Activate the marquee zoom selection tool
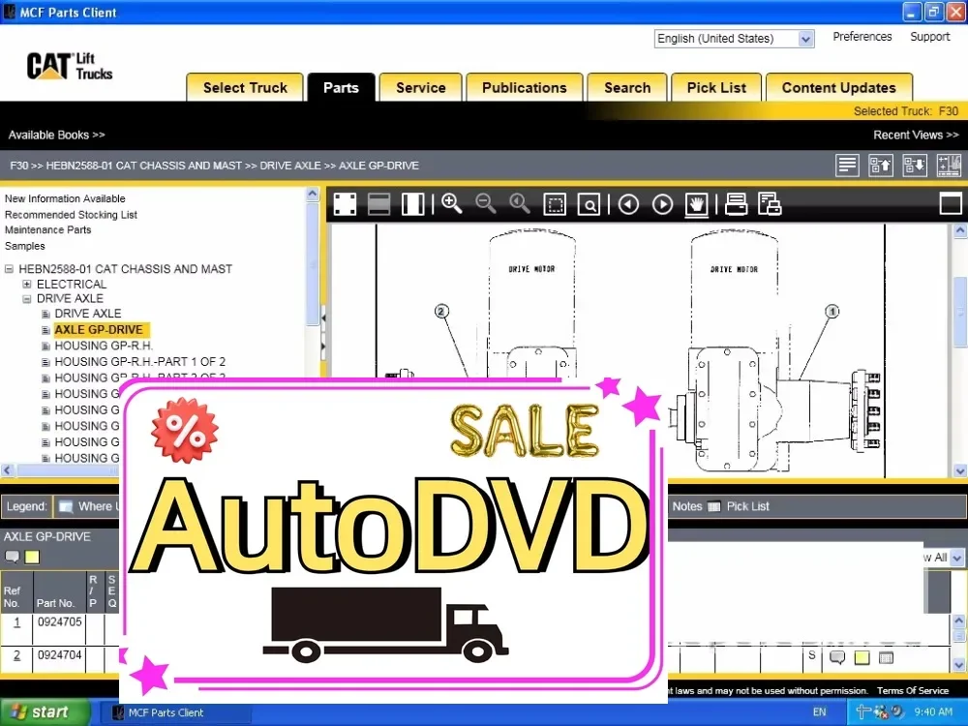This screenshot has width=968, height=726. 555,203
